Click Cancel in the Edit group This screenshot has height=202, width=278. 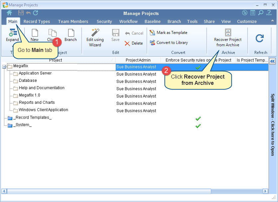[134, 33]
